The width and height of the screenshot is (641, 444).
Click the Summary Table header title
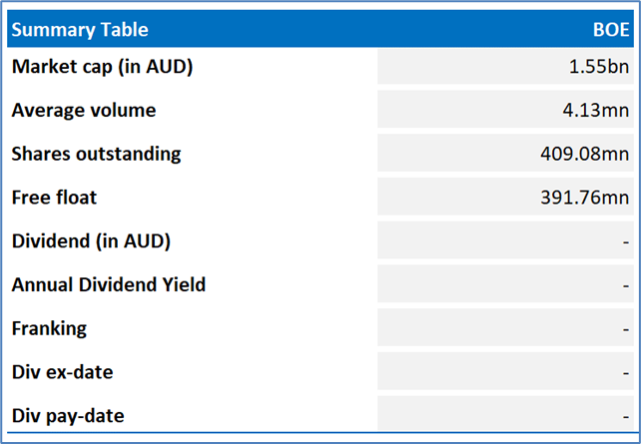pyautogui.click(x=80, y=30)
